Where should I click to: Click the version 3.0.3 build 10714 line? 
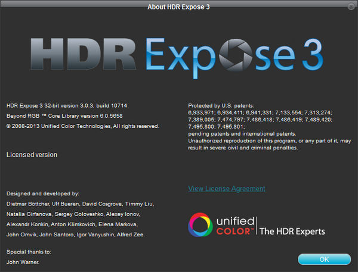tap(66, 105)
